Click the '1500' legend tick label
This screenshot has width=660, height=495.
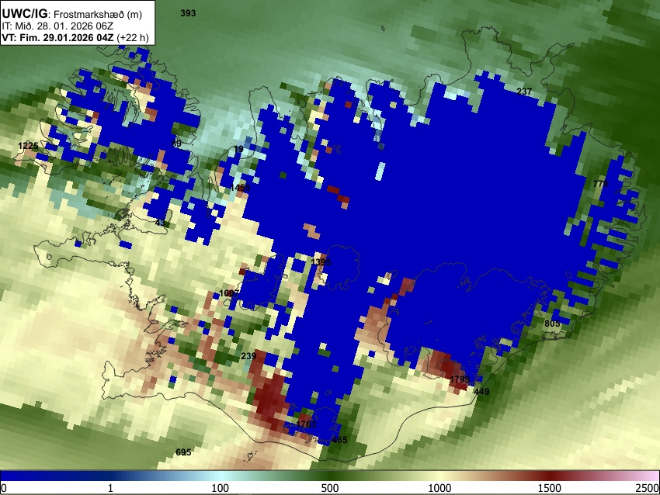tap(549, 488)
